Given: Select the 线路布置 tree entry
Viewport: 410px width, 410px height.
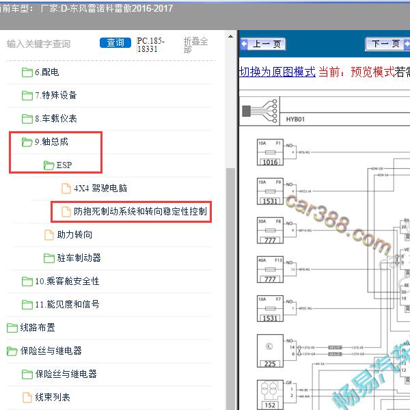Looking at the screenshot, I should point(38,327).
